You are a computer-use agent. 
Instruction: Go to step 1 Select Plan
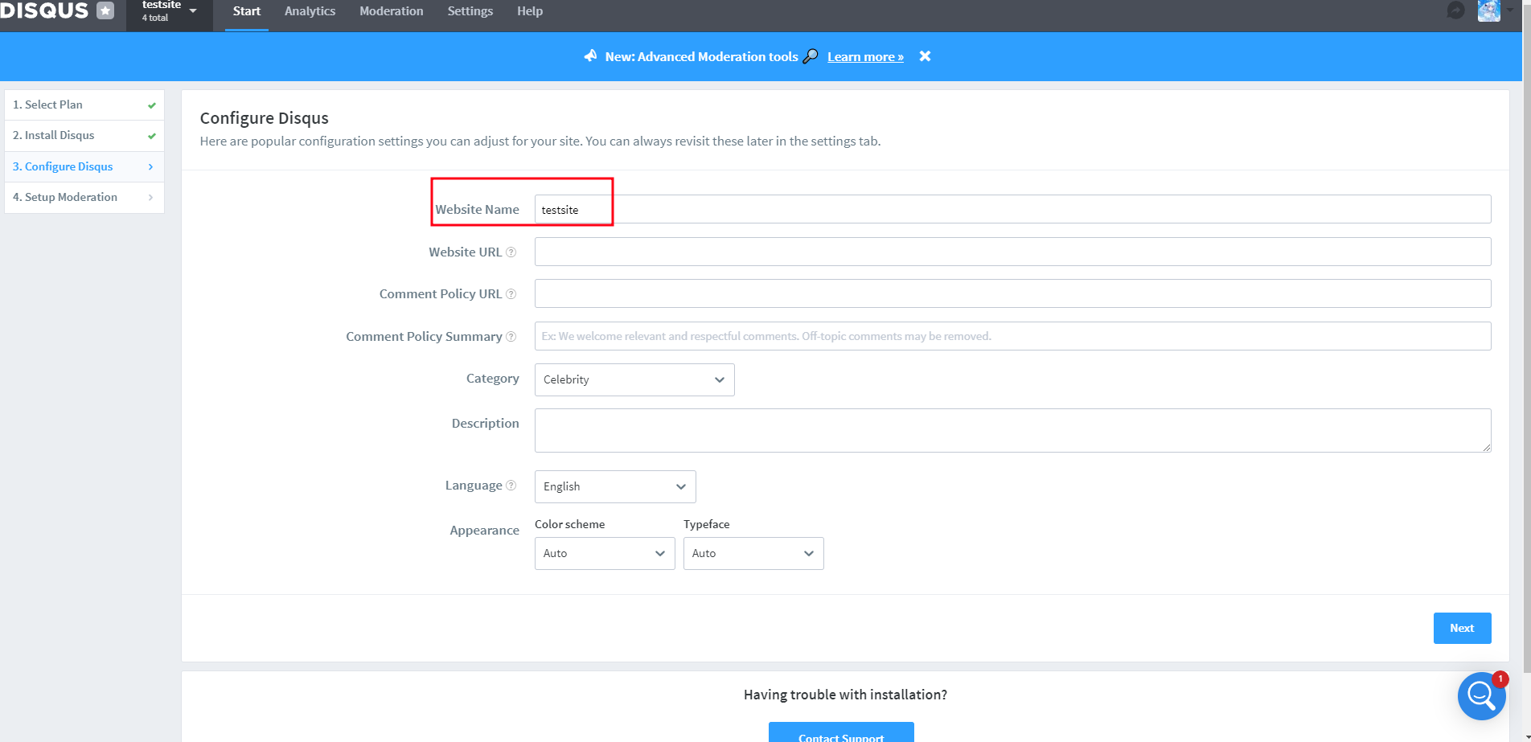(x=84, y=105)
